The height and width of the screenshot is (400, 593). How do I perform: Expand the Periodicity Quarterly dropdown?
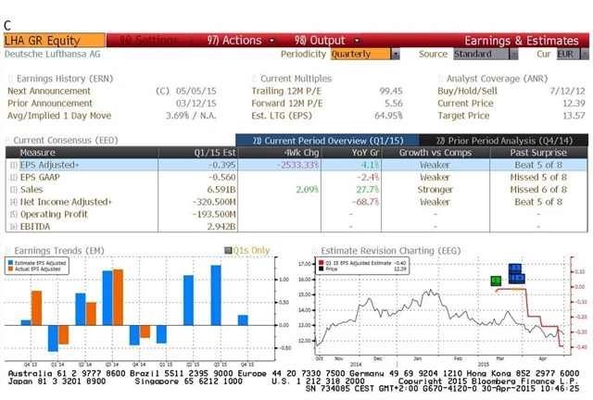pyautogui.click(x=364, y=55)
